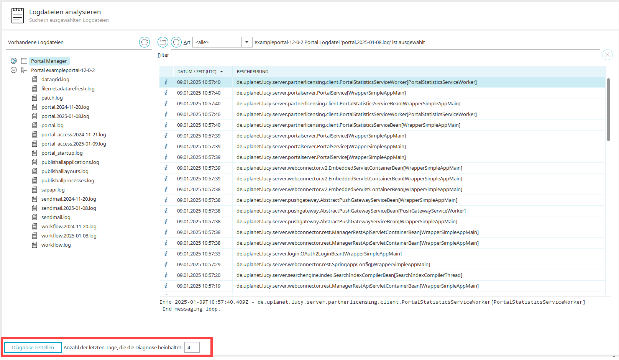Focus the diagnosis days number field
Viewport: 619px width, 360px height.
coord(192,347)
